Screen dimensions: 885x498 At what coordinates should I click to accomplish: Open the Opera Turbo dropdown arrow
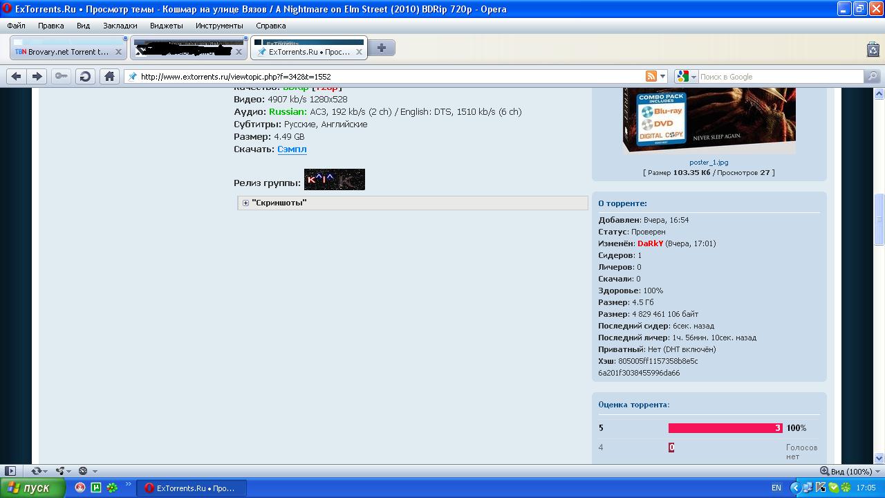[x=94, y=472]
